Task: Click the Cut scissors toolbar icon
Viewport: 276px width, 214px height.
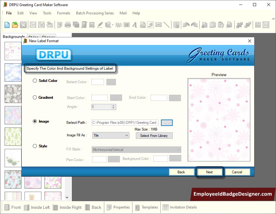Action: (204, 25)
